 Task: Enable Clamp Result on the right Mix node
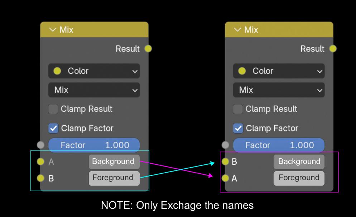pos(238,109)
